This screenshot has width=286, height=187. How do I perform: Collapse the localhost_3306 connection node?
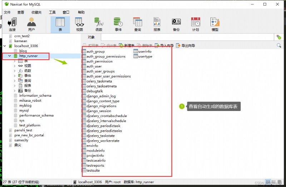click(5, 46)
